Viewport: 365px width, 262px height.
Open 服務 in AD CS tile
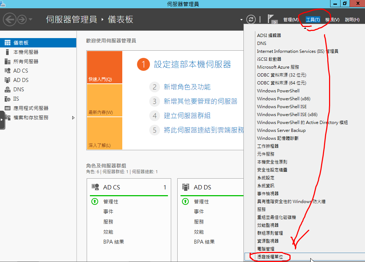(x=108, y=222)
